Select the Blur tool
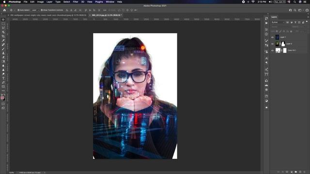The height and width of the screenshot is (174, 310). (x=3, y=66)
